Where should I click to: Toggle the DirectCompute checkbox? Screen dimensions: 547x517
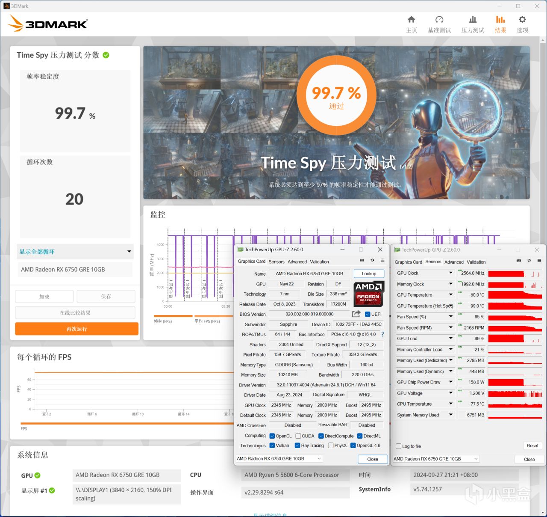tap(321, 436)
